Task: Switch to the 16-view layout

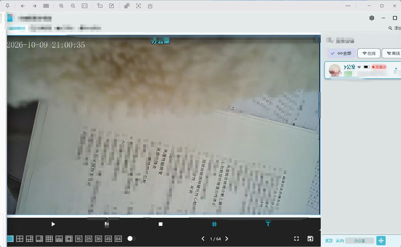Action: point(79,239)
